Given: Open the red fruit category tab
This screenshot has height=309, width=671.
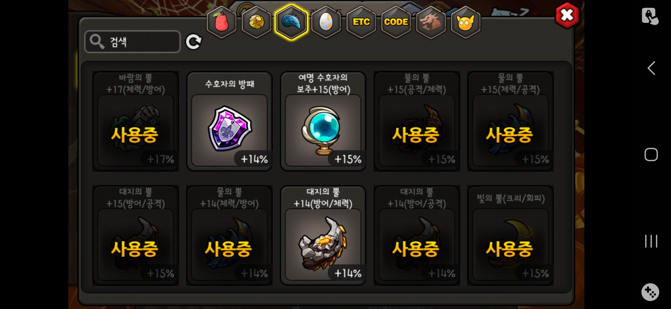Looking at the screenshot, I should click(x=221, y=22).
